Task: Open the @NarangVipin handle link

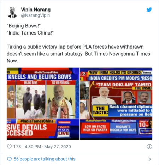Action: point(35,16)
